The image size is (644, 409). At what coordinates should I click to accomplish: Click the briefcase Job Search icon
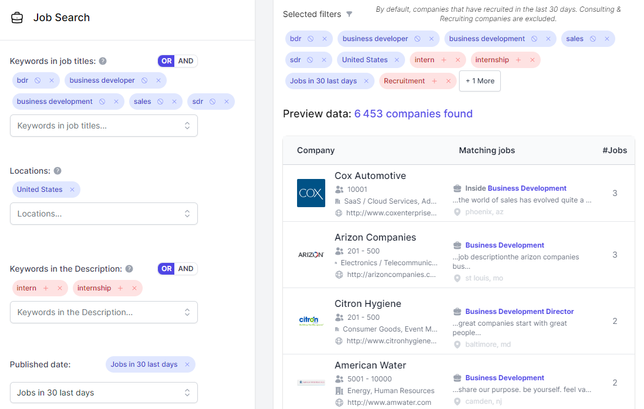(x=17, y=18)
